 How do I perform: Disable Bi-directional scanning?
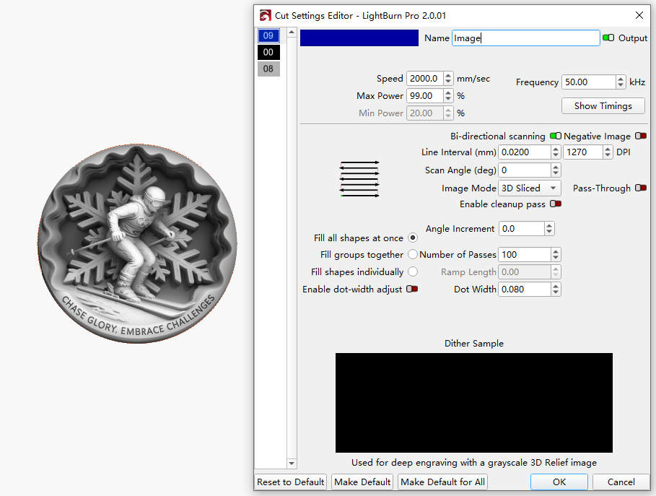pyautogui.click(x=555, y=136)
